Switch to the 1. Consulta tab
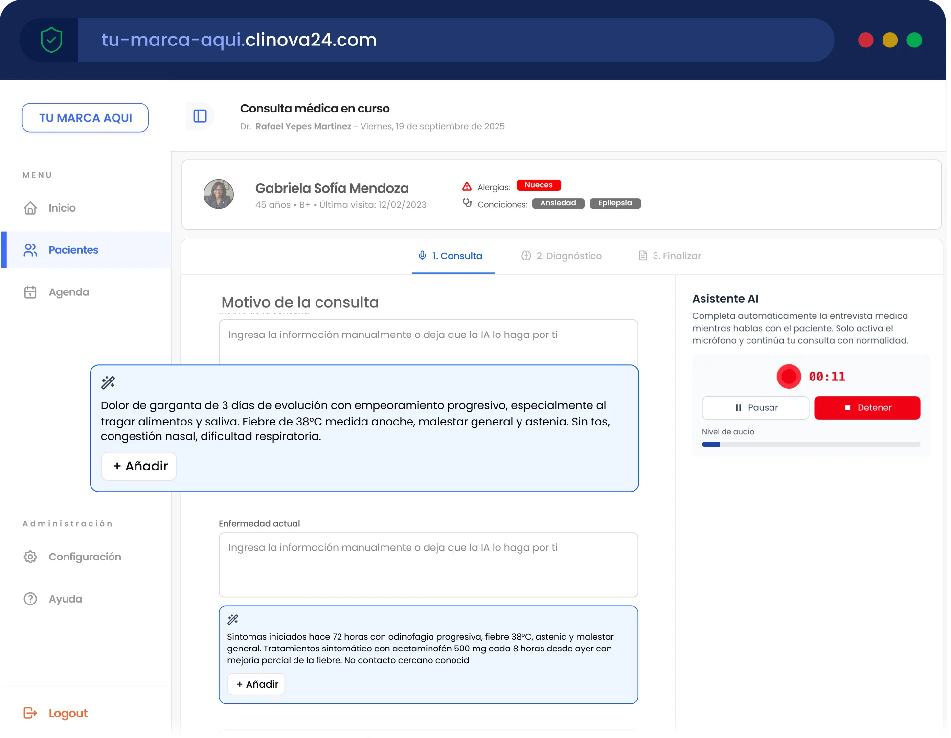This screenshot has width=951, height=738. (x=453, y=256)
